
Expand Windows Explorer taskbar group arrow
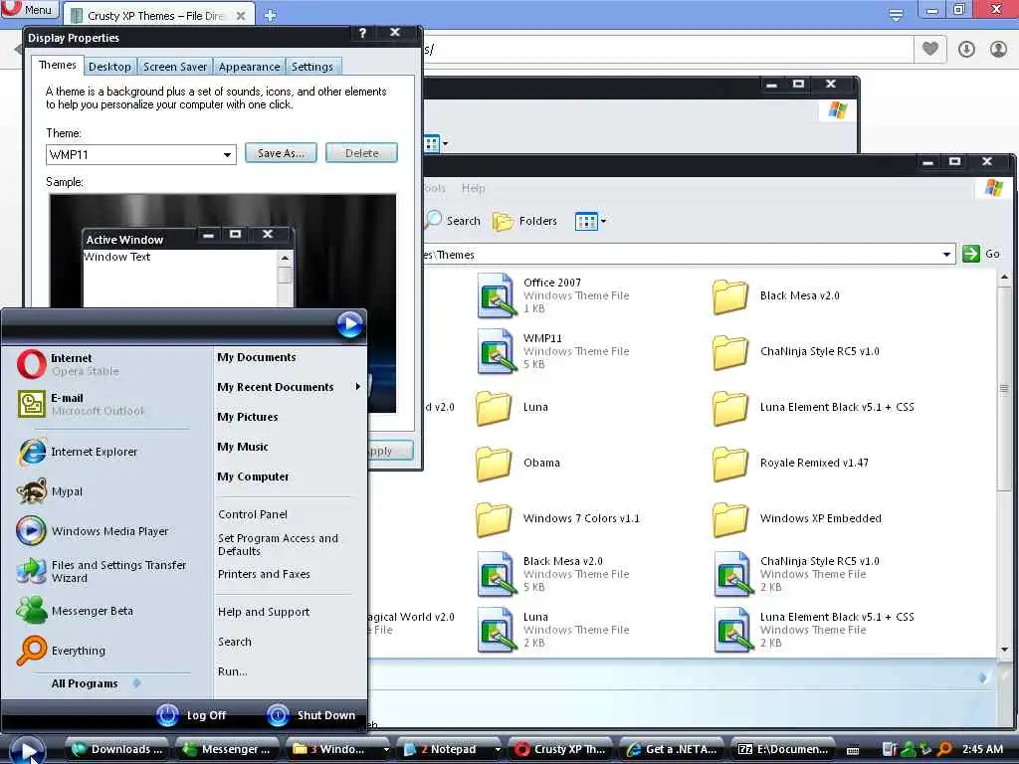pyautogui.click(x=386, y=749)
